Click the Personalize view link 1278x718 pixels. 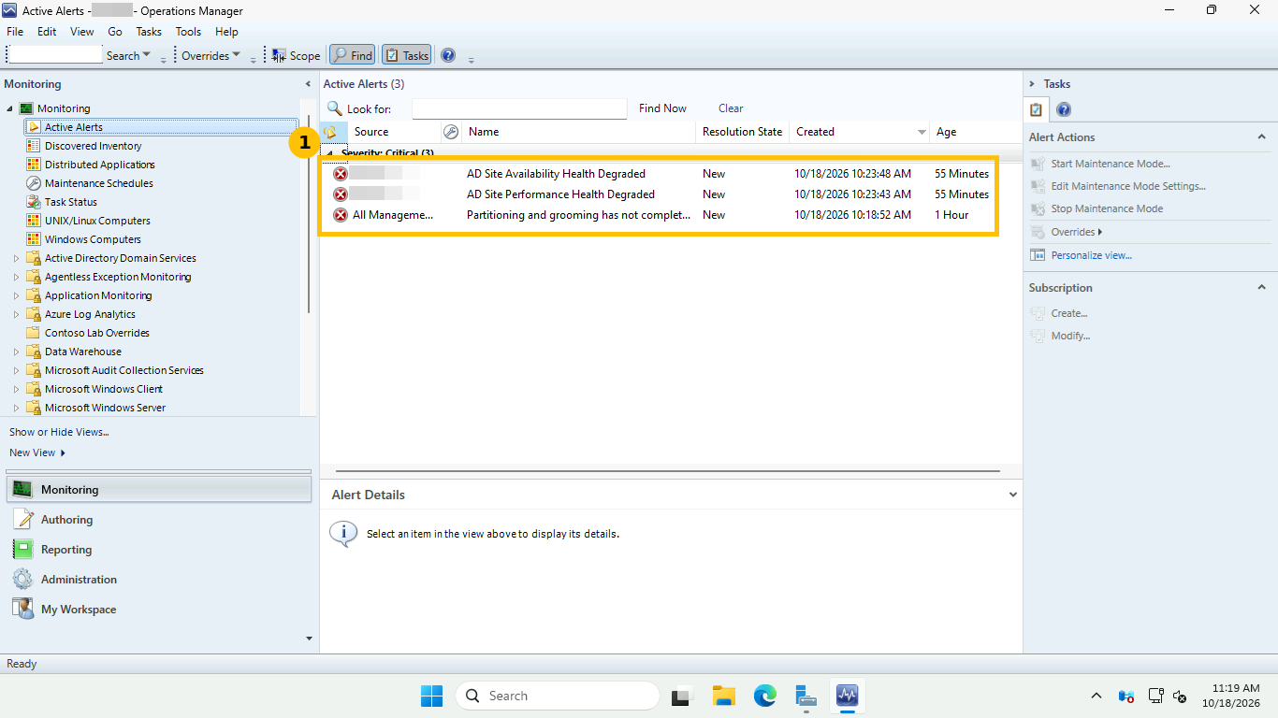[1091, 255]
